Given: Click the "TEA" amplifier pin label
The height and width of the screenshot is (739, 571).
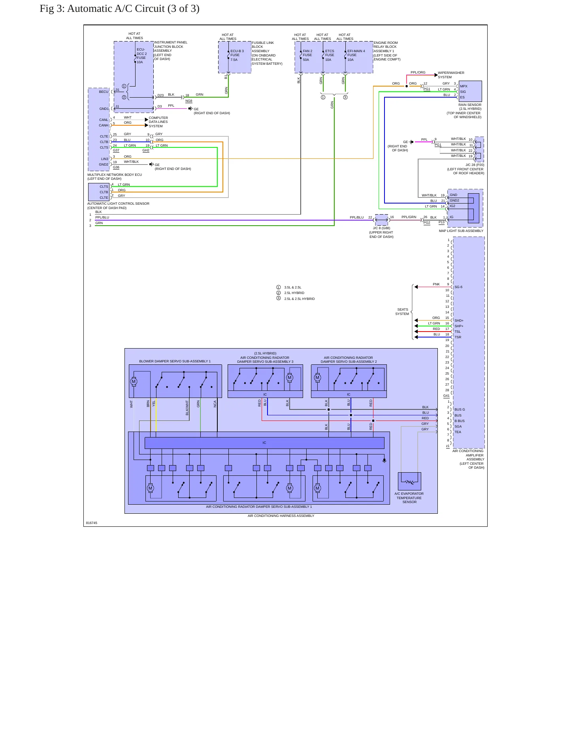Looking at the screenshot, I should tap(458, 432).
